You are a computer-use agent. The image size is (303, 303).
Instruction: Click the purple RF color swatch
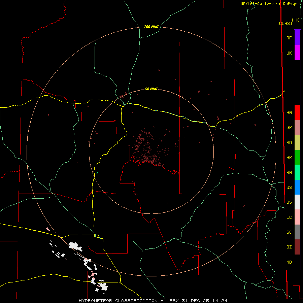pos(297,38)
